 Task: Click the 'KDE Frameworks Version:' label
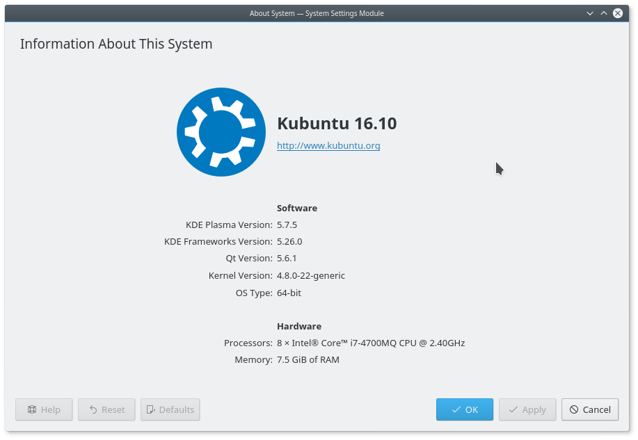[218, 242]
